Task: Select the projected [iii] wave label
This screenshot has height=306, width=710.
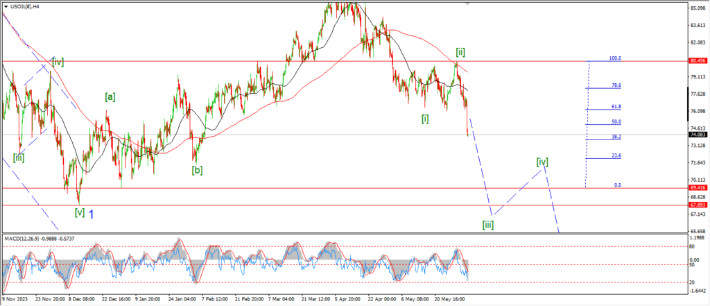Action: click(x=488, y=224)
